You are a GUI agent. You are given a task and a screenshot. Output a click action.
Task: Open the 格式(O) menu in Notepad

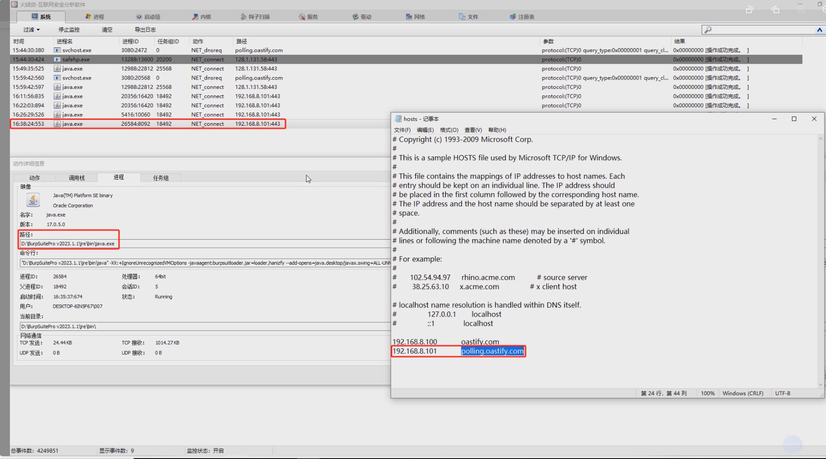[449, 130]
